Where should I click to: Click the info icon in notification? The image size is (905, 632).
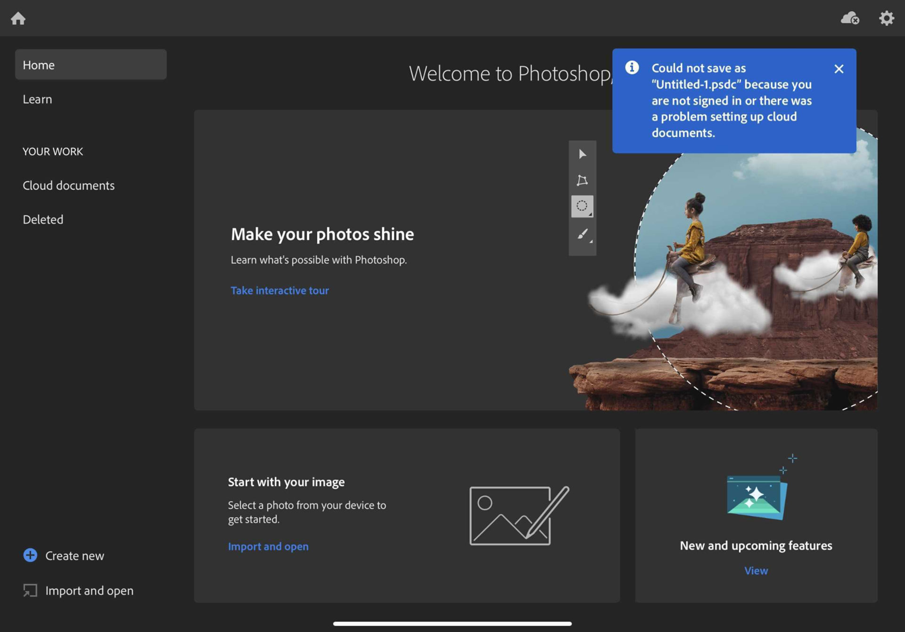tap(632, 68)
